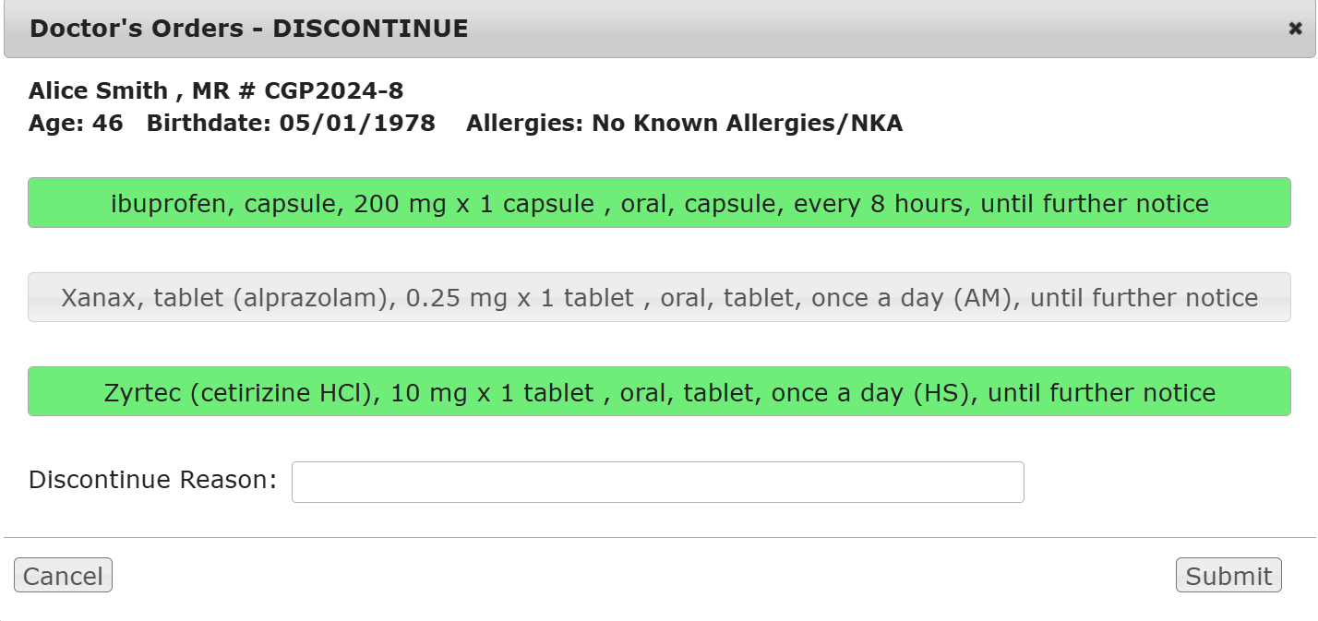Submit the discontinue order

click(1228, 576)
